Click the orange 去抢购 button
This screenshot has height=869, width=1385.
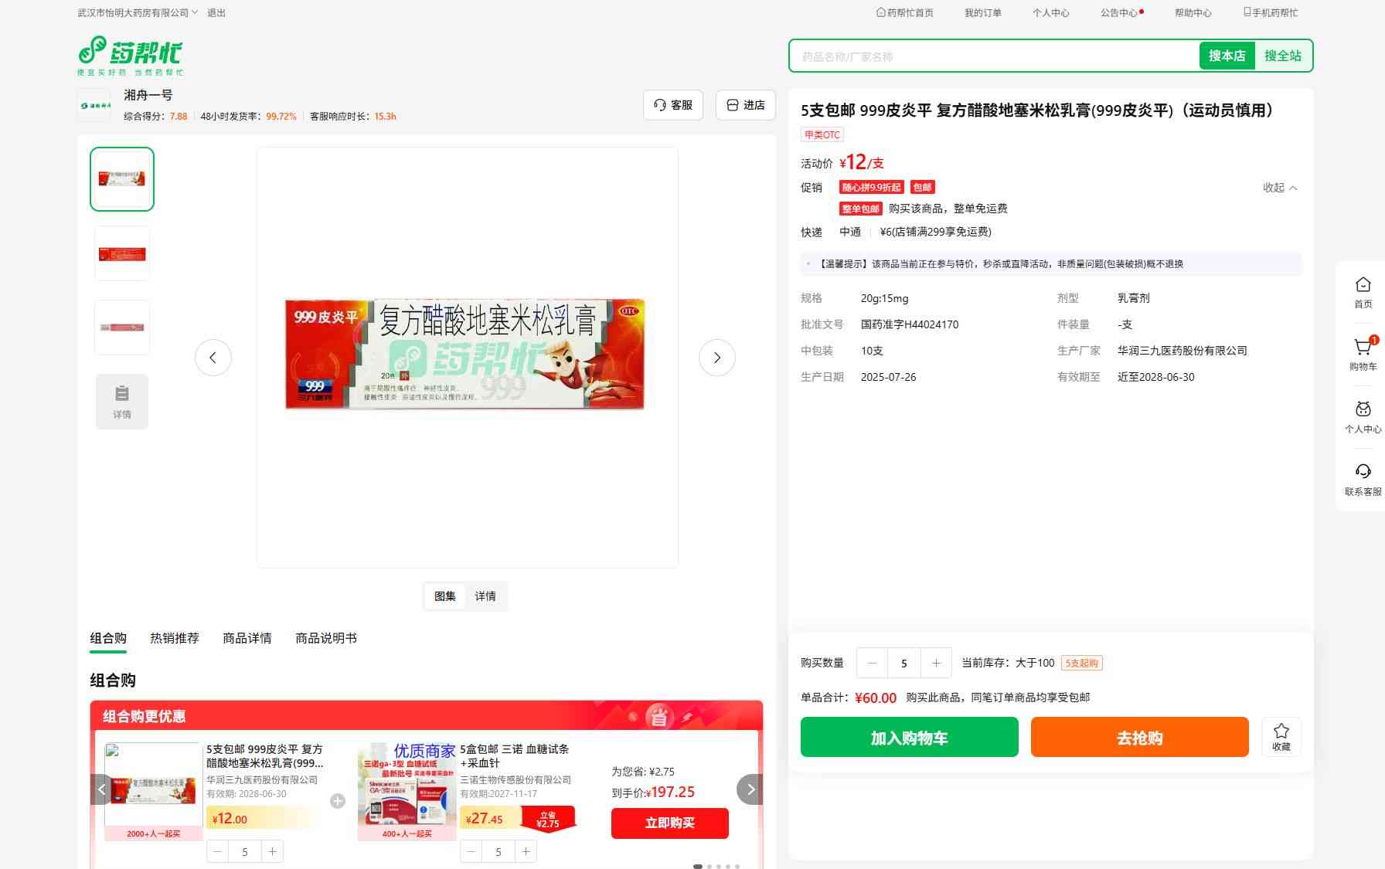click(x=1139, y=737)
